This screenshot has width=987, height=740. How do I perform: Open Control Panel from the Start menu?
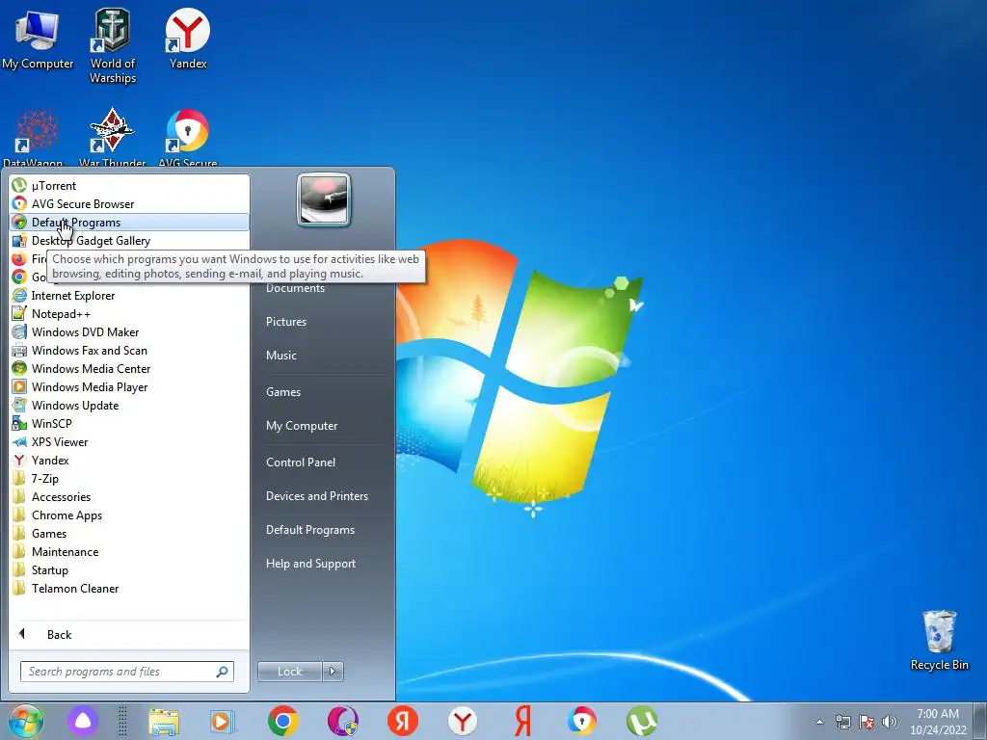301,462
